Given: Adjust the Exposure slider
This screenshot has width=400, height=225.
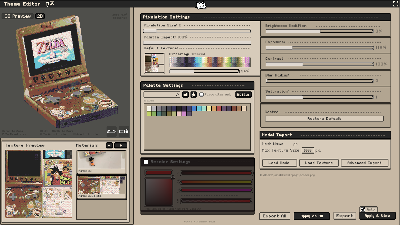Looking at the screenshot, I should pyautogui.click(x=320, y=48).
